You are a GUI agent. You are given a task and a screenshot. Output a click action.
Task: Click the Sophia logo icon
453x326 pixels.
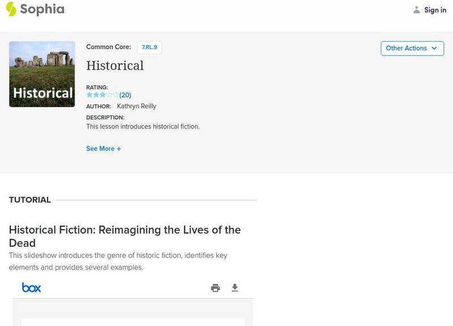[x=11, y=9]
